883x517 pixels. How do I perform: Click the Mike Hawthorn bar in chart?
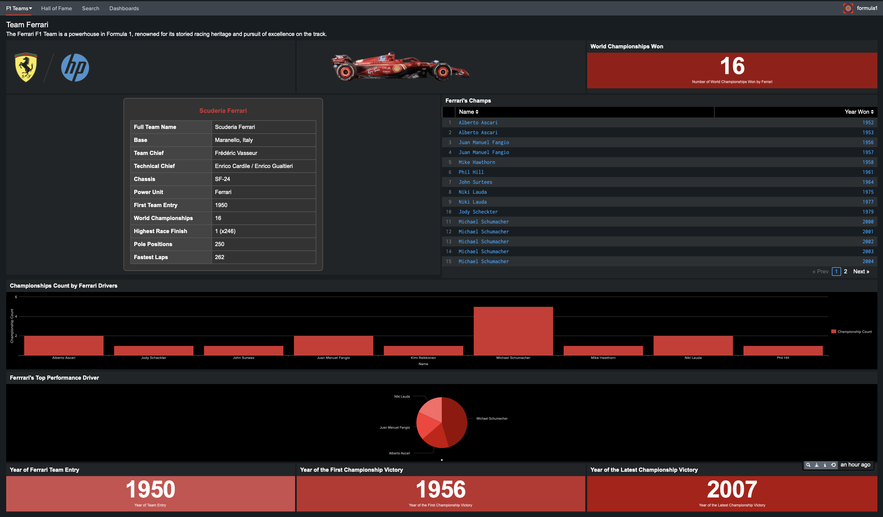603,351
